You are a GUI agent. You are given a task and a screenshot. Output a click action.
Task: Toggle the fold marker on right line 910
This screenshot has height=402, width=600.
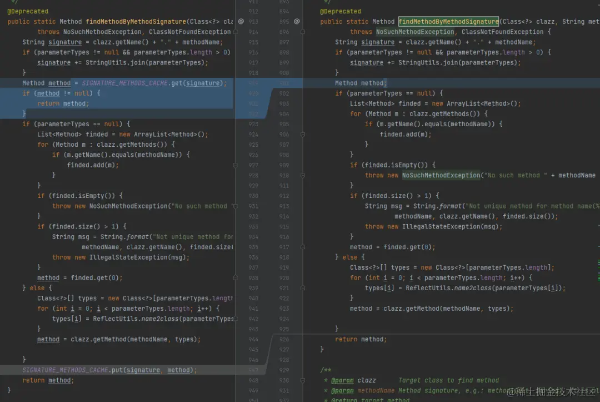pyautogui.click(x=303, y=175)
